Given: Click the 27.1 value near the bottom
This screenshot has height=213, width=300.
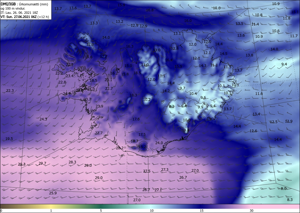Looking at the screenshot, I should tap(158, 190).
